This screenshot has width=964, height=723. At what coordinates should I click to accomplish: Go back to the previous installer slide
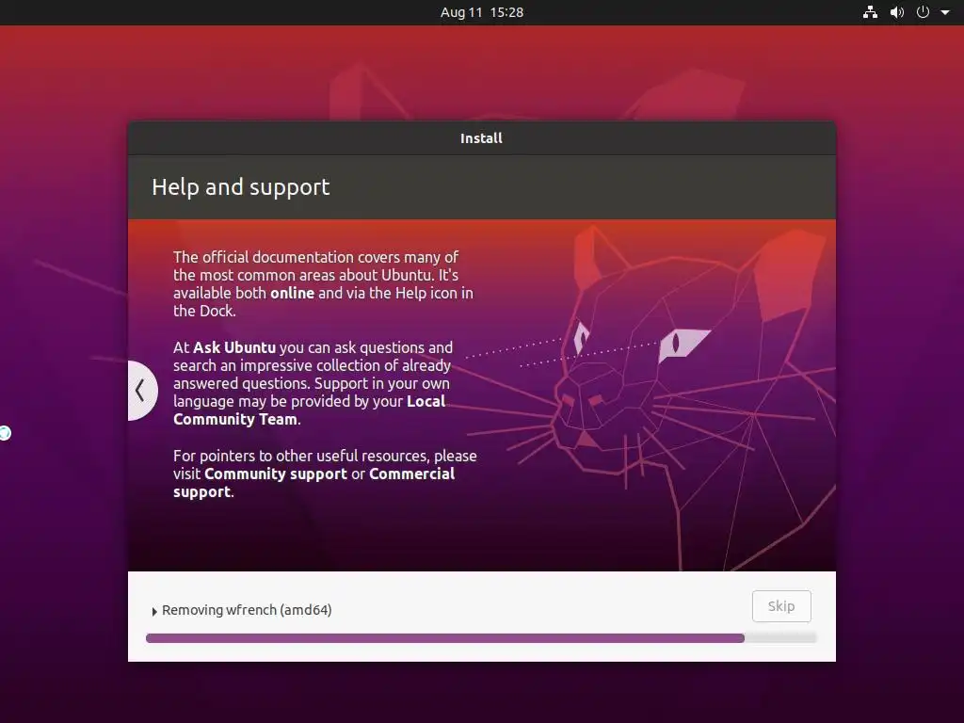pyautogui.click(x=143, y=391)
